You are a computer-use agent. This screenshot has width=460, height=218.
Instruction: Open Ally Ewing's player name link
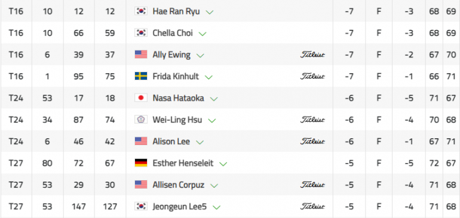point(171,55)
